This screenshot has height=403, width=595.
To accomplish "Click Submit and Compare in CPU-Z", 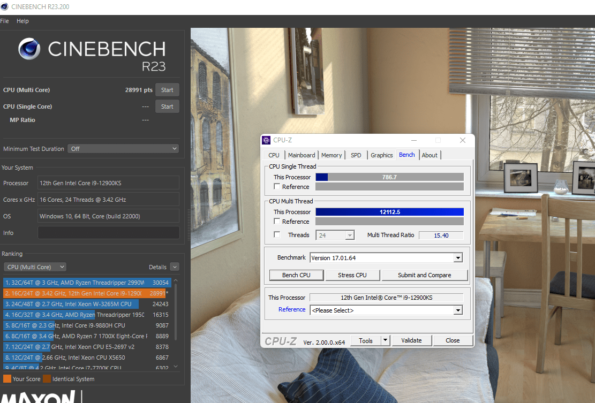I will pyautogui.click(x=425, y=275).
